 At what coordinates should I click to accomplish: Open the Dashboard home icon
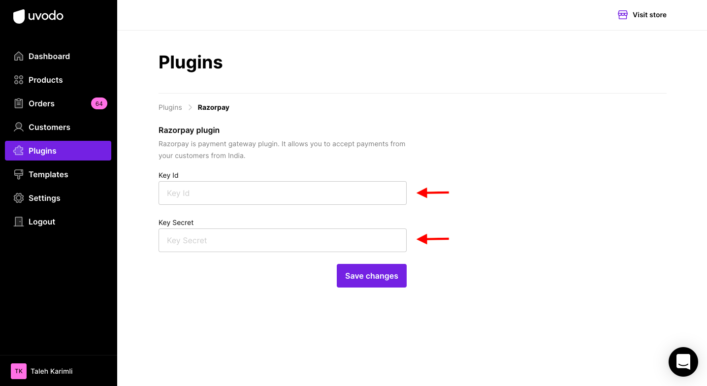pos(19,56)
